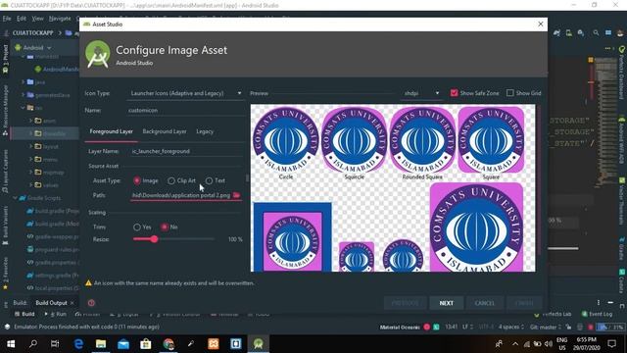Open the Android project view dropdown

[33, 48]
